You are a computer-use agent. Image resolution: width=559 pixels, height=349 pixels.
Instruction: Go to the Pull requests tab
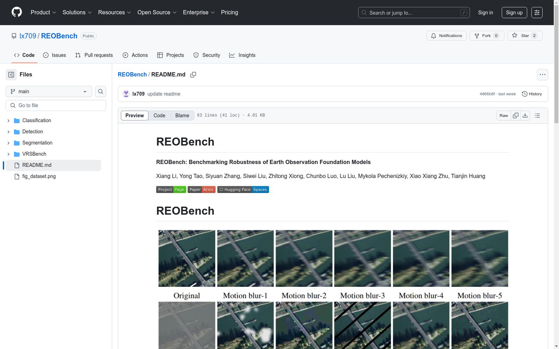pyautogui.click(x=94, y=55)
